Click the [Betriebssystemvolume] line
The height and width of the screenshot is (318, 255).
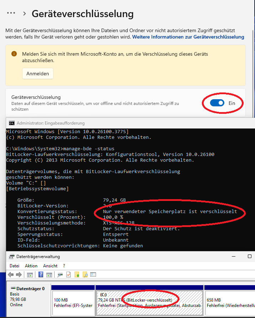pyautogui.click(x=37, y=188)
